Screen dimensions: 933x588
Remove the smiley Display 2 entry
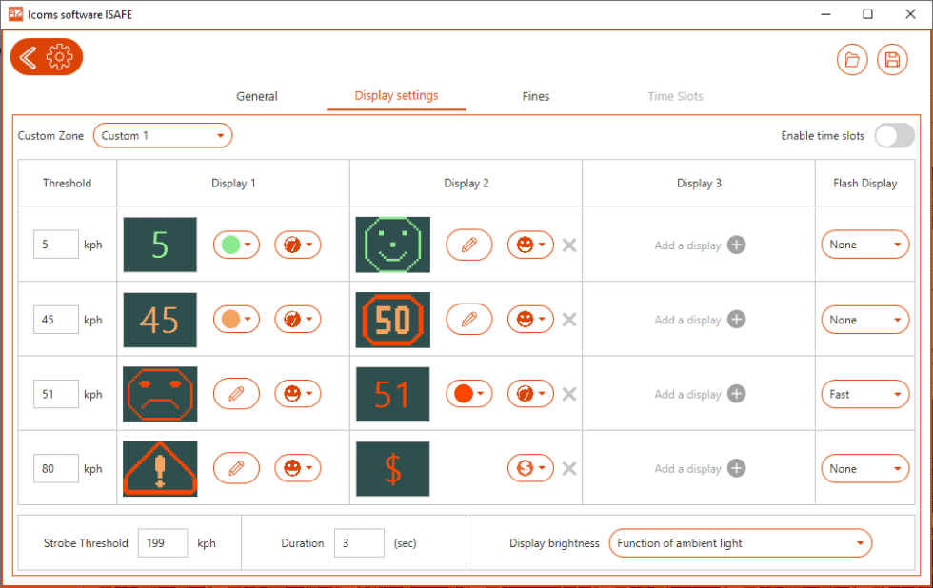tap(569, 245)
